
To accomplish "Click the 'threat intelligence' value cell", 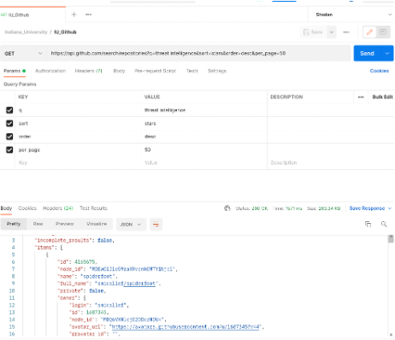I will point(204,110).
